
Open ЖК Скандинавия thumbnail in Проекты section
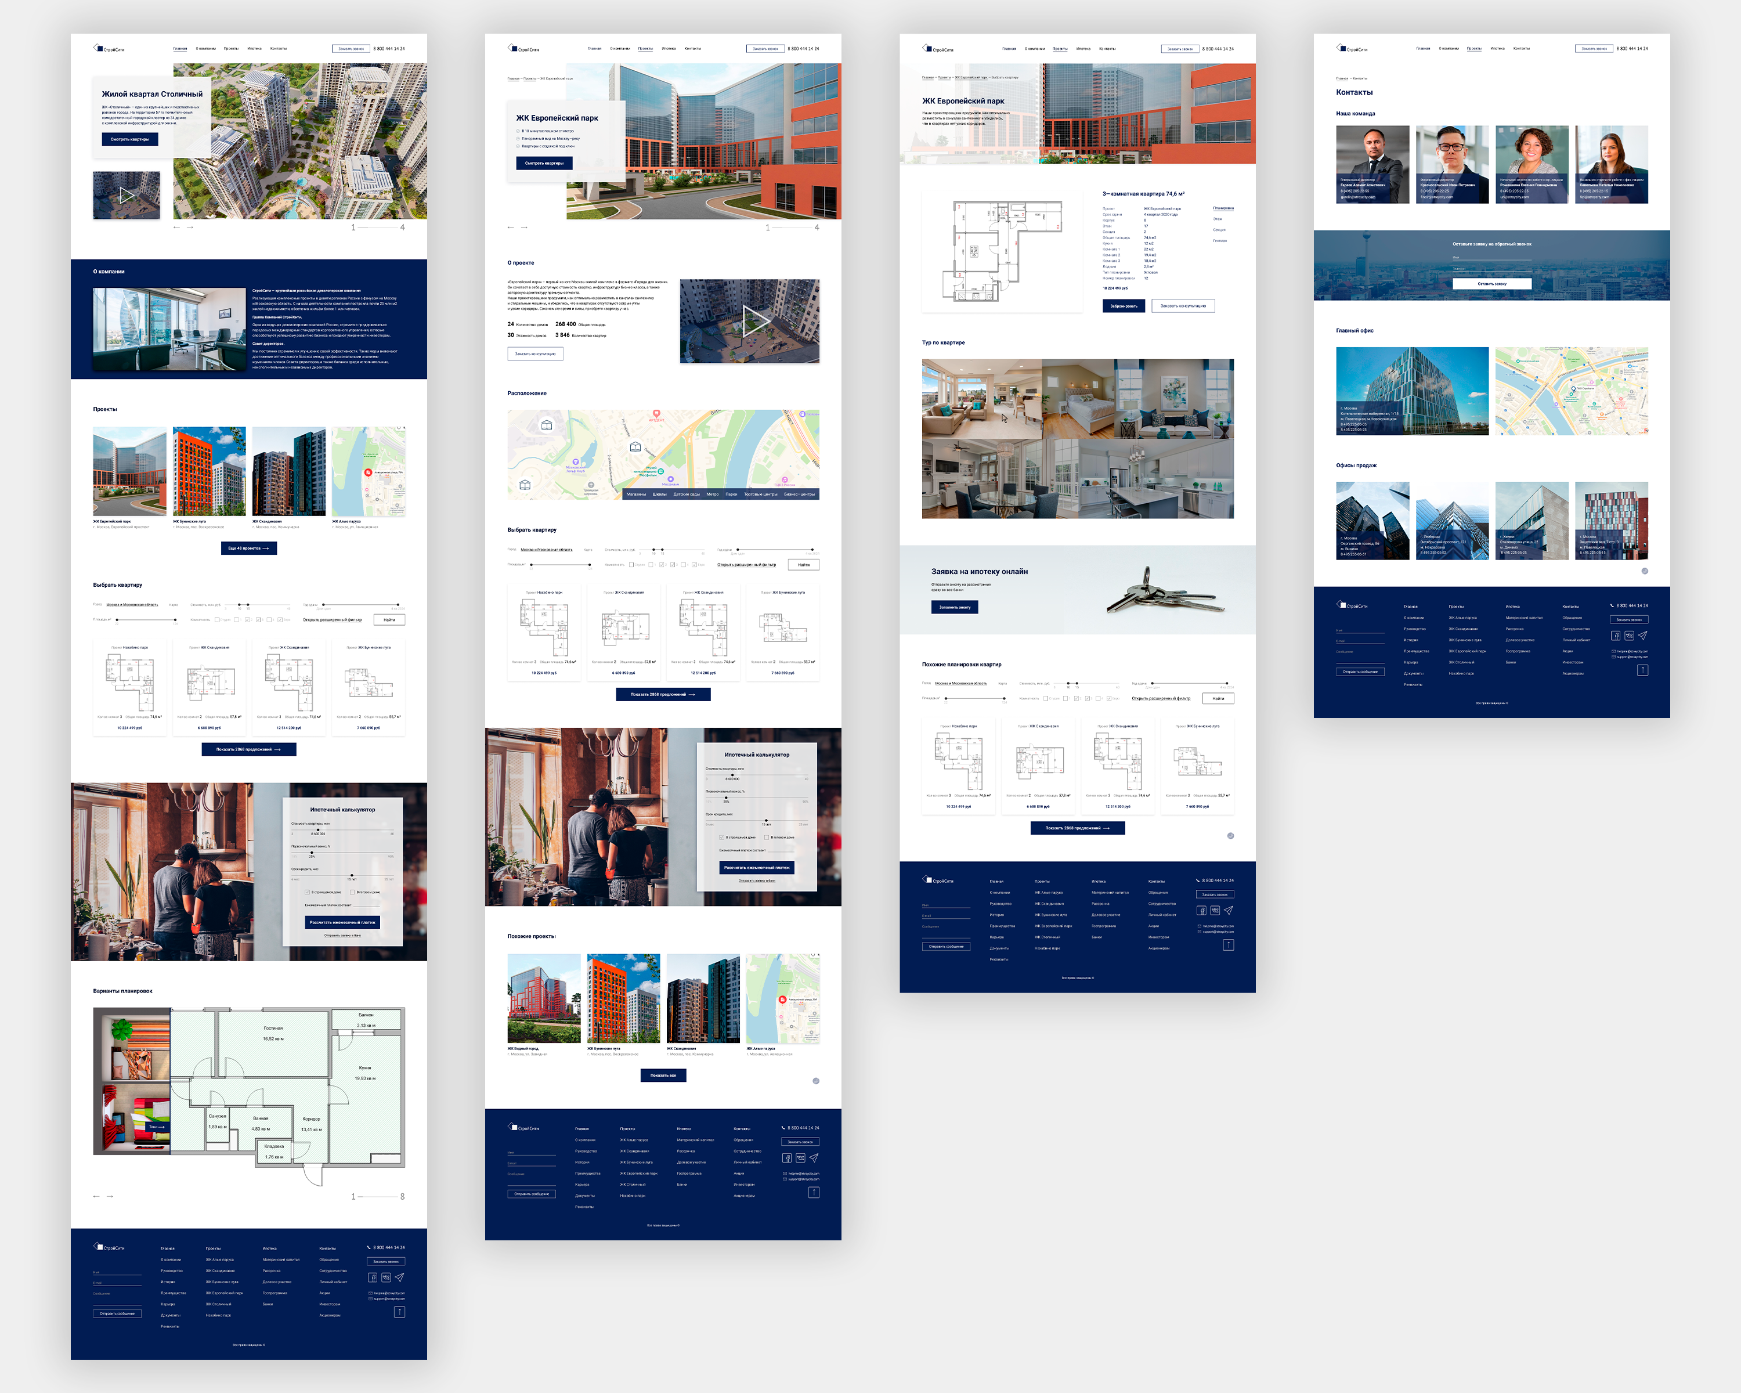click(289, 472)
